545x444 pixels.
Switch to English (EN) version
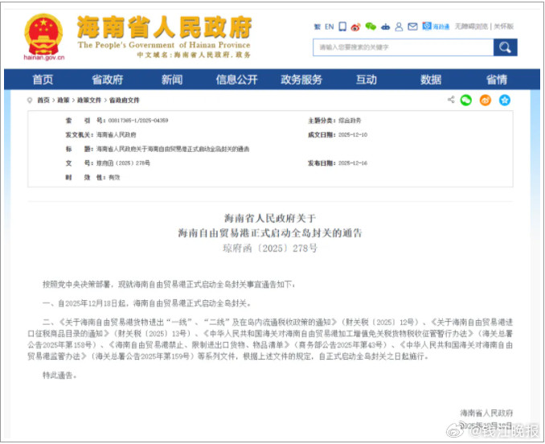click(x=329, y=27)
